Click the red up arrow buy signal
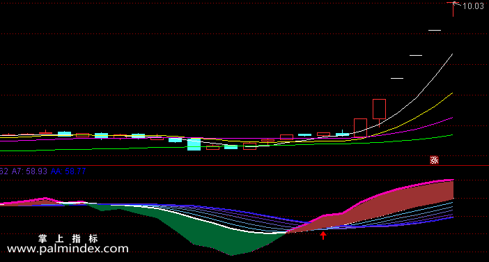This screenshot has height=262, width=489. click(x=323, y=236)
